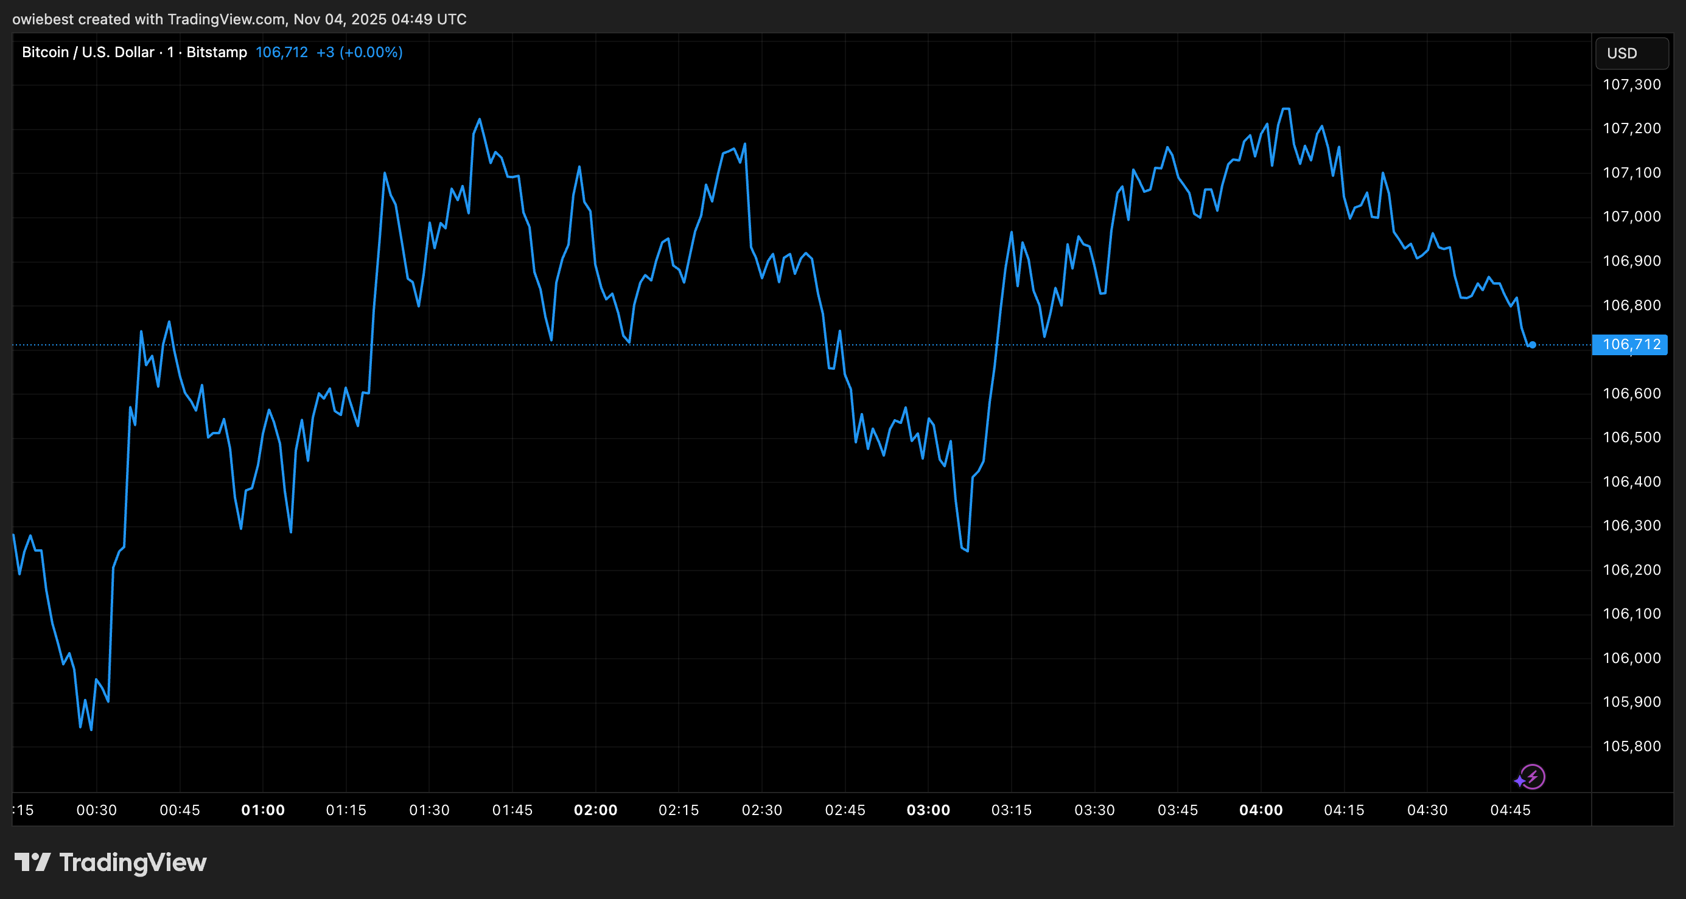Select the blue 106,712 price tag on scale
Image resolution: width=1686 pixels, height=899 pixels.
pyautogui.click(x=1631, y=345)
